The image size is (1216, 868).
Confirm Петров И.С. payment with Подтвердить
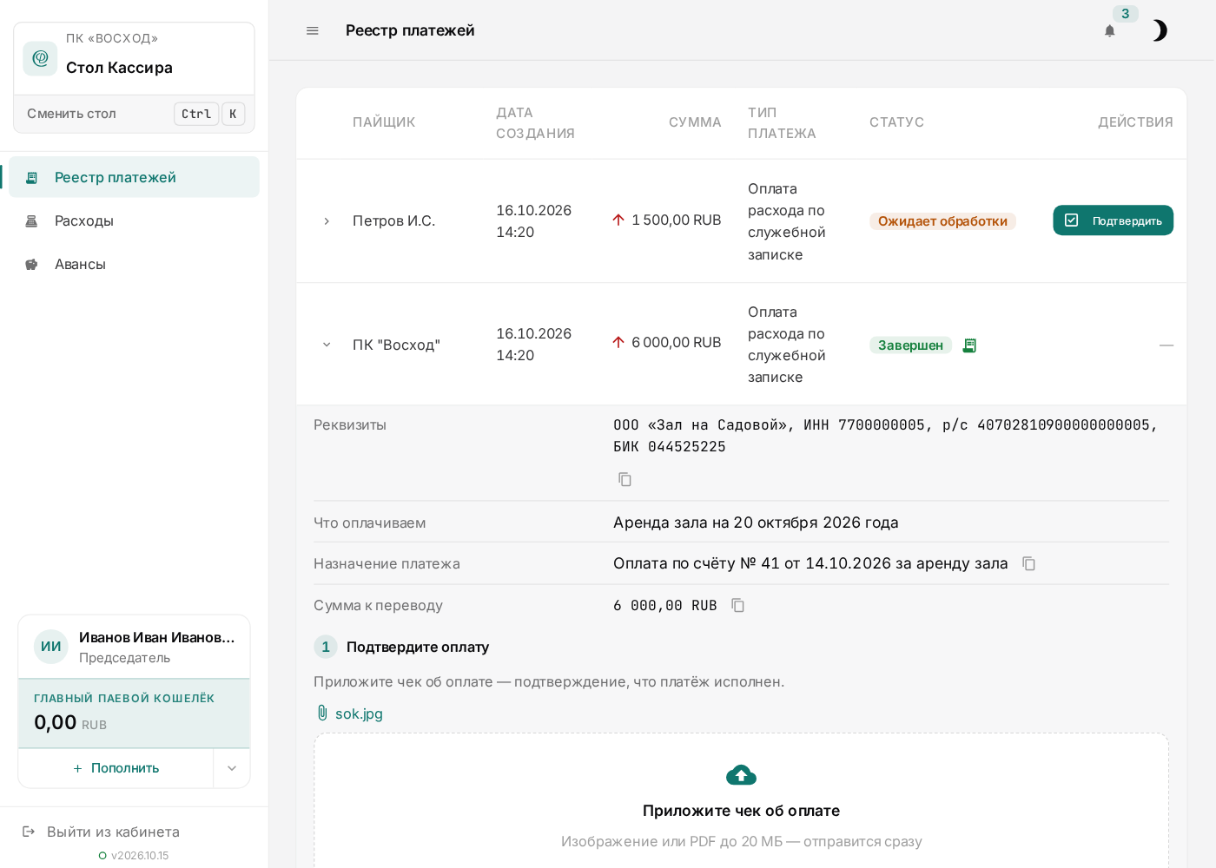[x=1113, y=220]
